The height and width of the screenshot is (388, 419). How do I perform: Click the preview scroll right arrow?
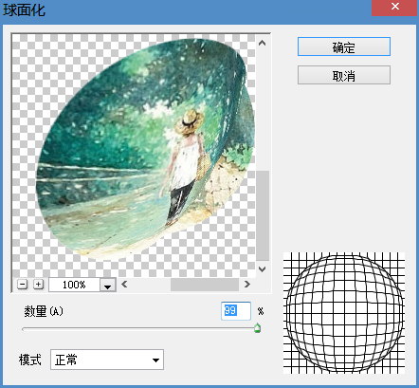247,285
